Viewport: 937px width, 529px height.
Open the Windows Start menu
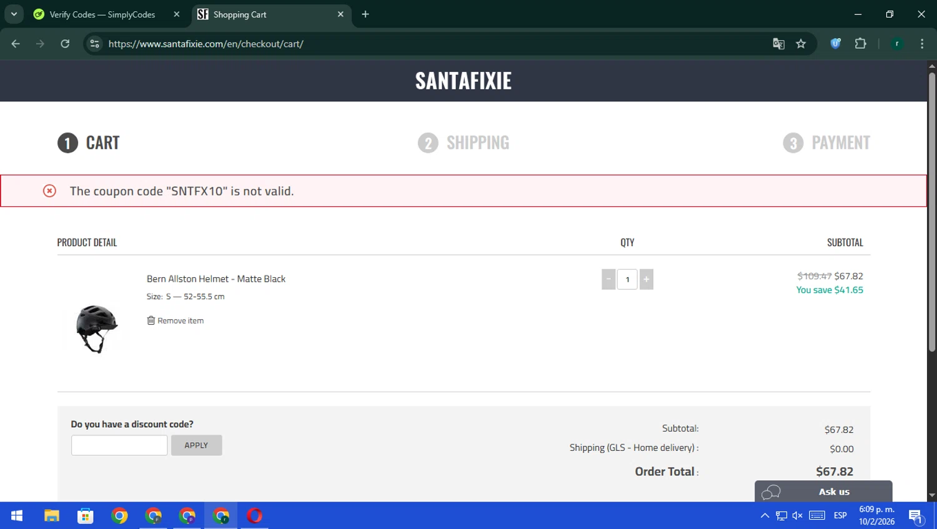17,515
